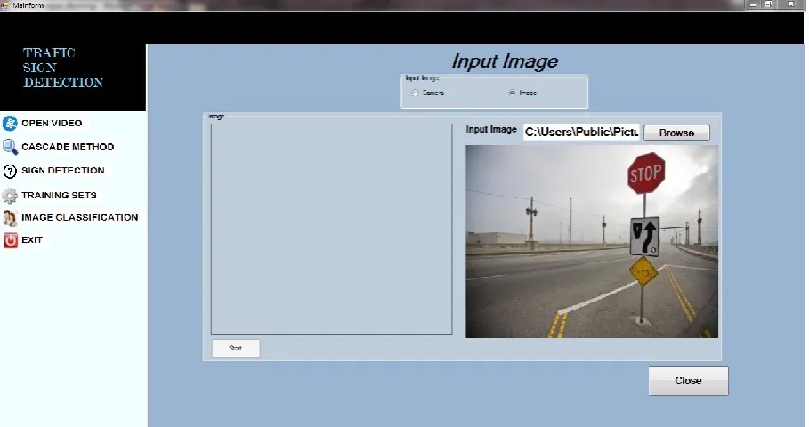Click the Cascade Method magnifier icon
The height and width of the screenshot is (427, 809).
tap(9, 147)
